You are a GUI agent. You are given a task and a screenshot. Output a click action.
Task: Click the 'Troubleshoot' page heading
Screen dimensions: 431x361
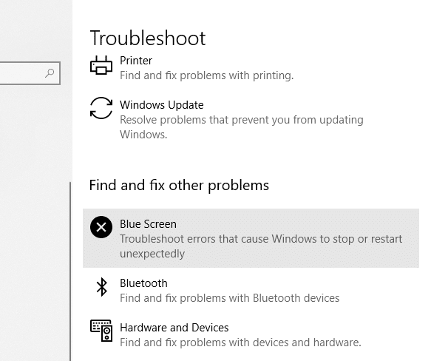point(148,38)
